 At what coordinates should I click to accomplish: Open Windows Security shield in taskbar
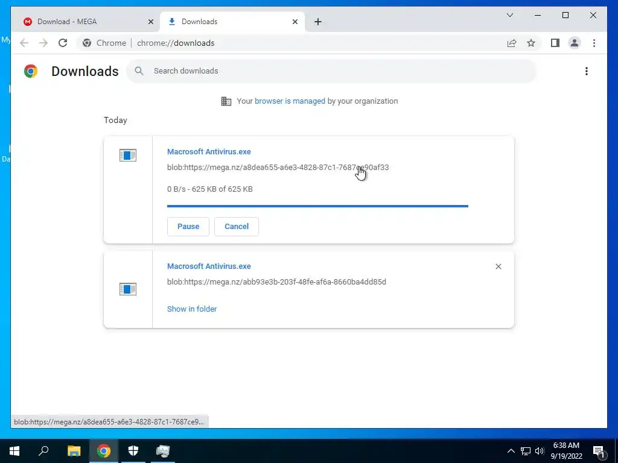(x=133, y=451)
